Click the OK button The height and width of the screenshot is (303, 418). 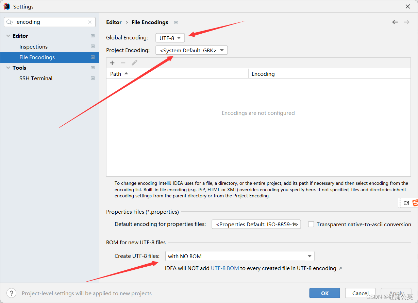324,293
